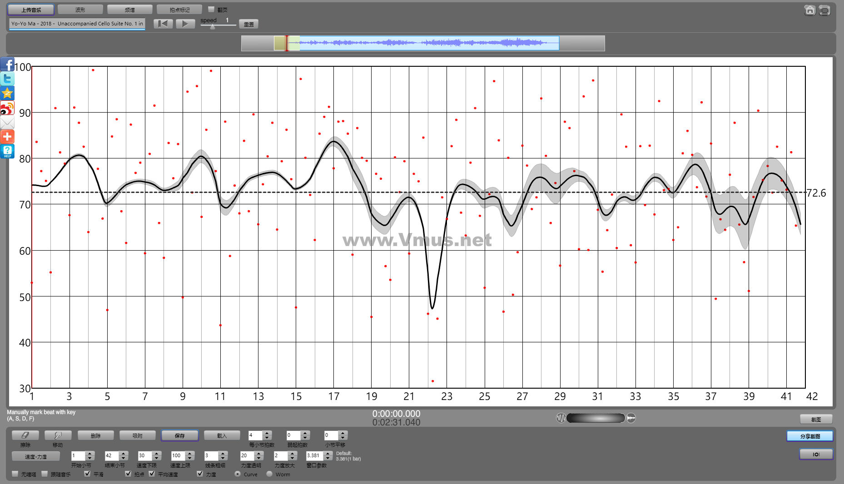Click the speed slider handle
The image size is (844, 484).
tap(212, 27)
